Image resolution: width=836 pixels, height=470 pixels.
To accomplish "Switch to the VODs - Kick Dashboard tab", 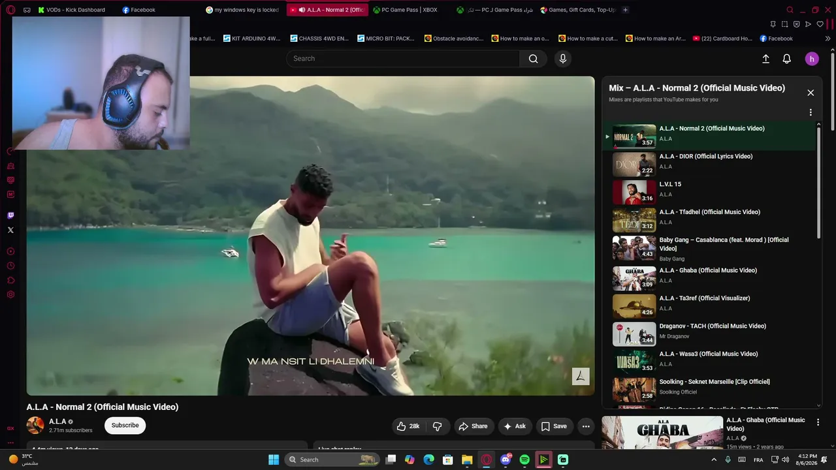I will click(x=72, y=10).
